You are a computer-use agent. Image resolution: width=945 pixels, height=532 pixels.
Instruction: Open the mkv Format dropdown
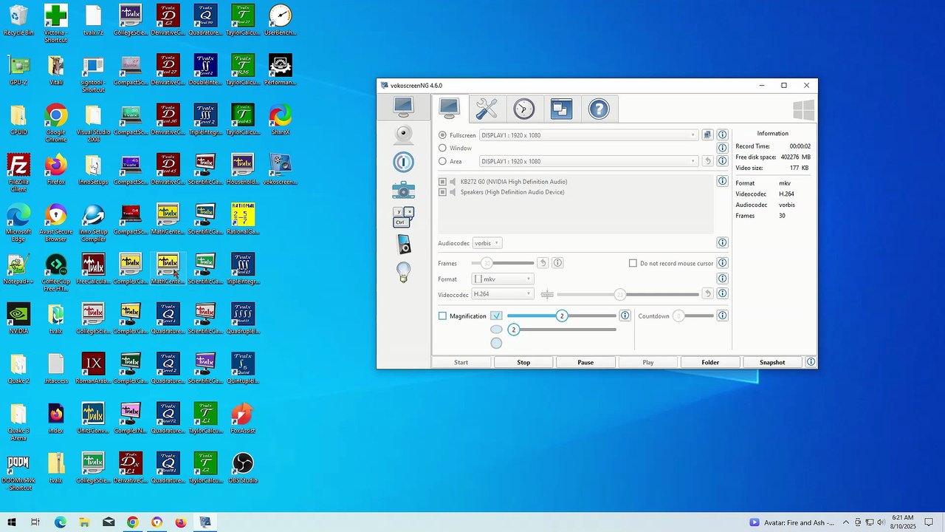[502, 279]
